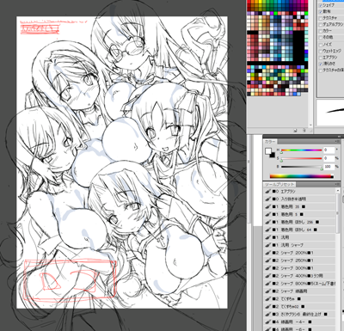Select the black background color square
This screenshot has width=344, height=331.
[x=273, y=155]
